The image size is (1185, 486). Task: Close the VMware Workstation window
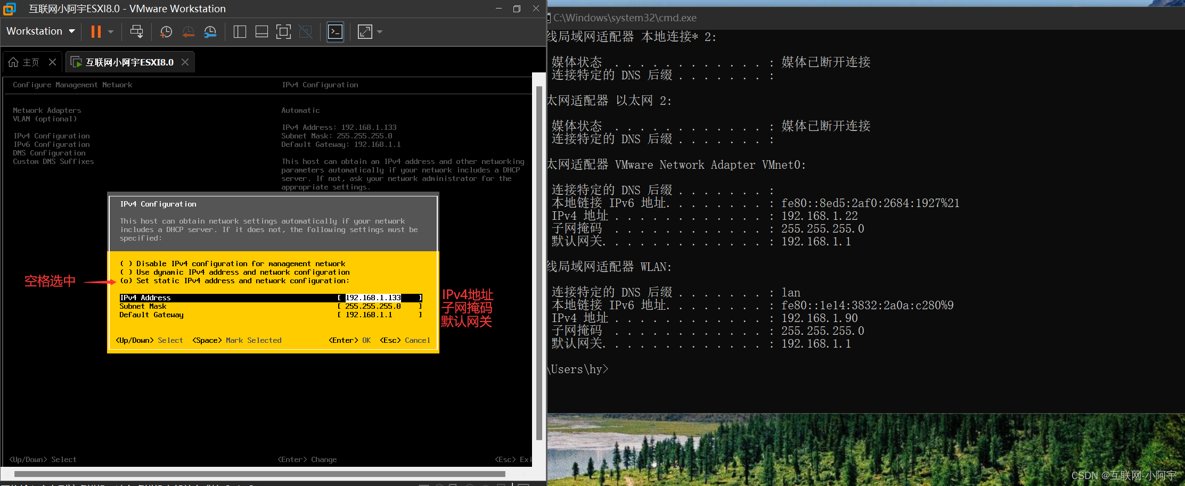point(536,9)
